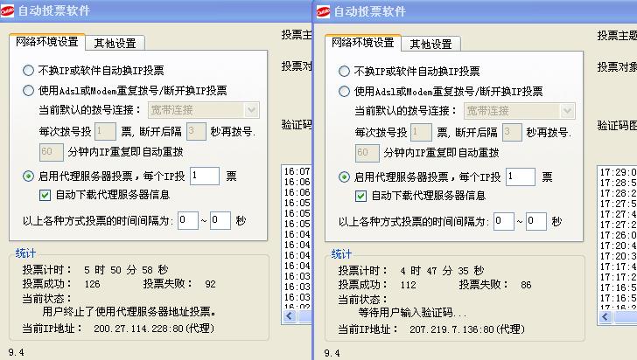Viewport: 637px width, 360px height.
Task: Click 断开后隔 seconds field in left window
Action: (x=196, y=131)
